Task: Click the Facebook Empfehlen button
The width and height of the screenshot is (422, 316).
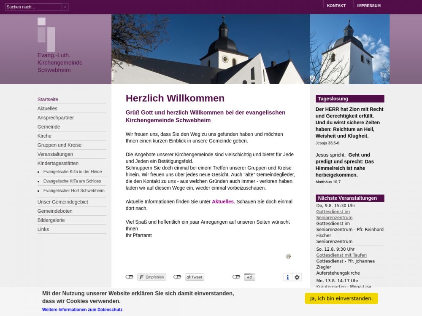Action: click(151, 277)
